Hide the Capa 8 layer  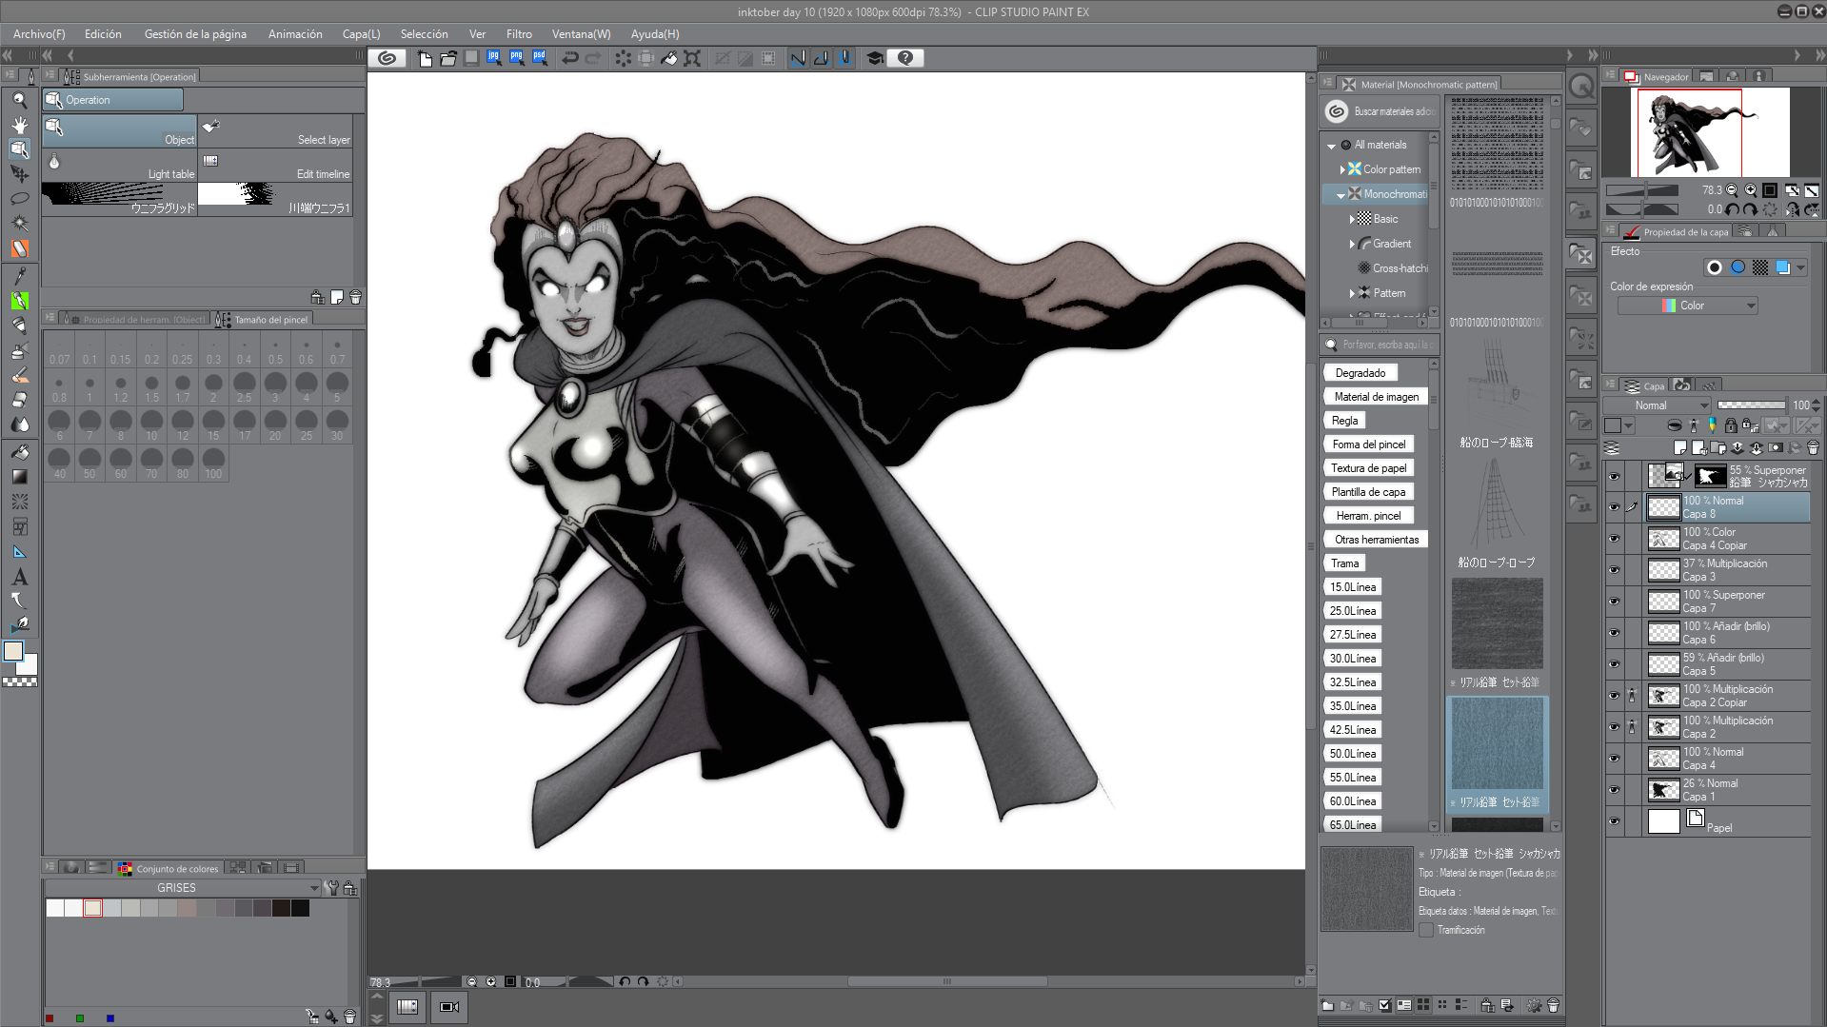1614,507
